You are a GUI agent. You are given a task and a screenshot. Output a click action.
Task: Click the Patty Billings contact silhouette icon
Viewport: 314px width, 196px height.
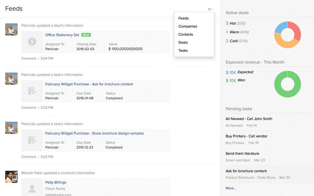click(32, 188)
